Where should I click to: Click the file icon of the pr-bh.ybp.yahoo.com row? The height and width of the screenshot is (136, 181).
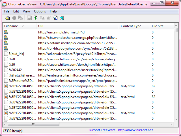pyautogui.click(x=6, y=48)
